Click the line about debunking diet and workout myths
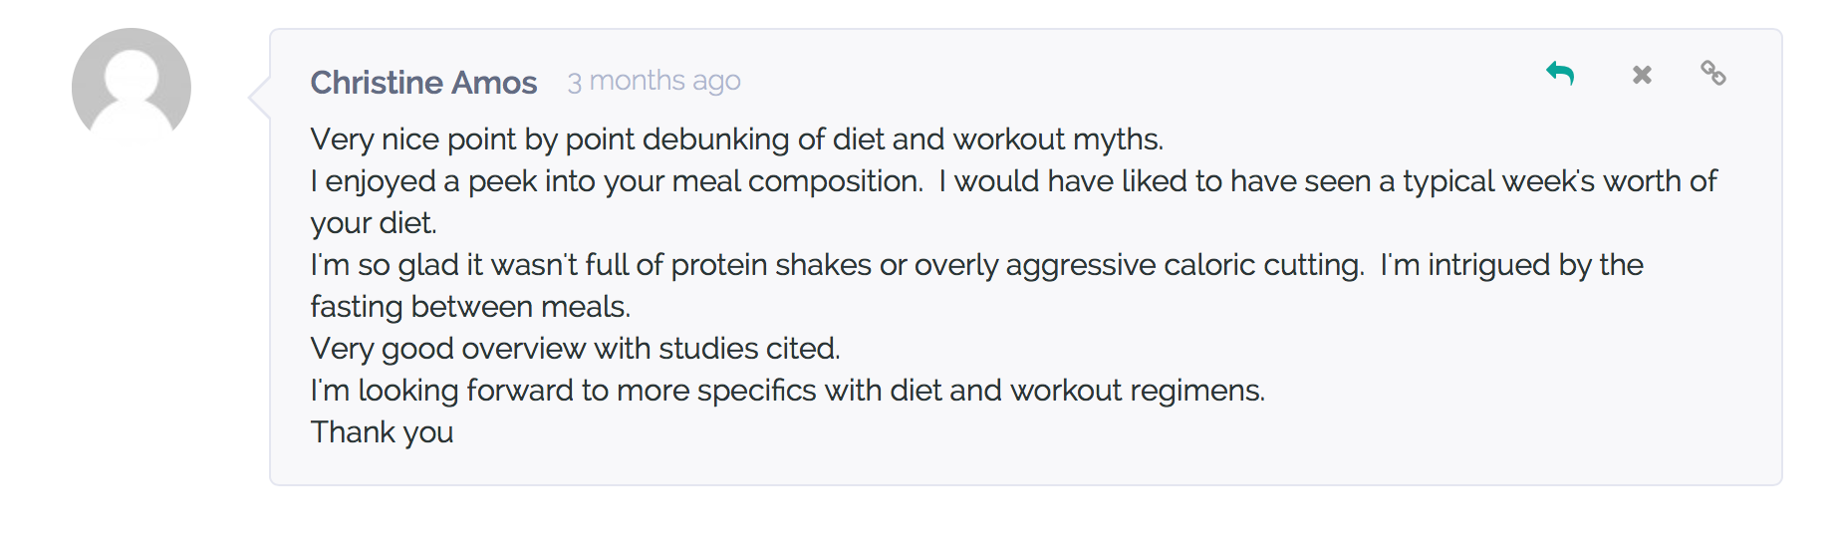Screen dimensions: 1835x550 point(736,139)
